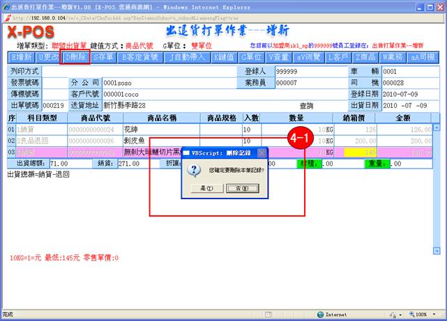447x321 pixels.
Task: Click the K鍵值 toolbar button
Action: [x=223, y=56]
